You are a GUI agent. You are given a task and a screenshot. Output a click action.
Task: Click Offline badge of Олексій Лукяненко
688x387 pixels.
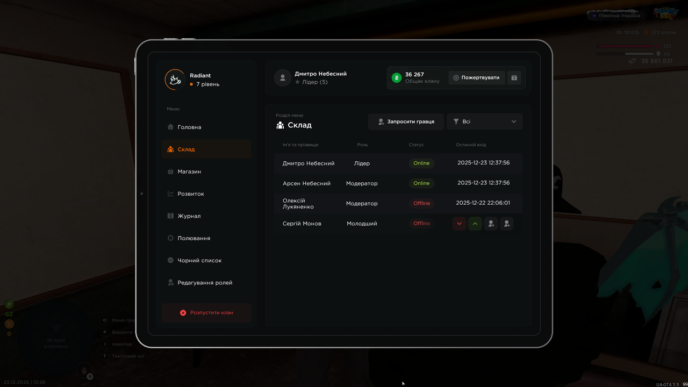[x=421, y=203]
